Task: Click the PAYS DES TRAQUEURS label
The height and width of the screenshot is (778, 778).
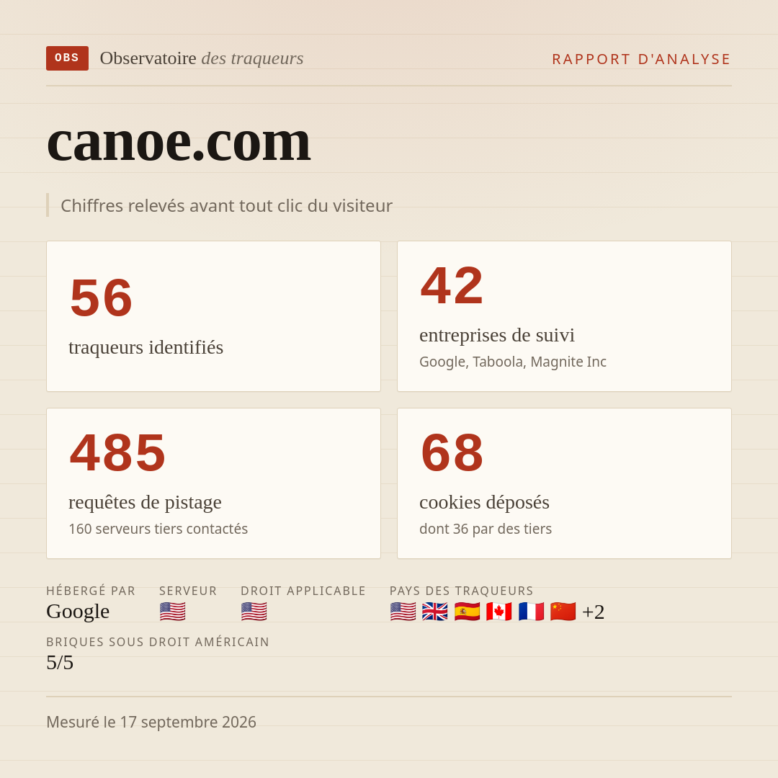Action: 462,591
